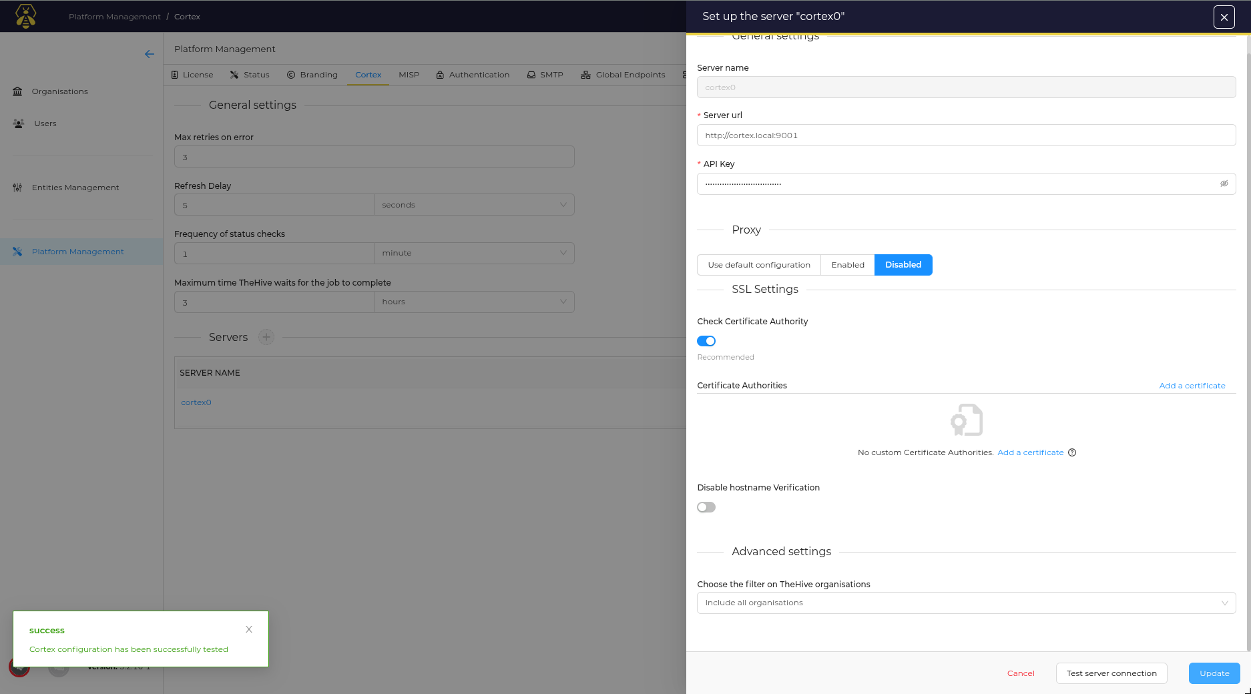Switch to the Status tab
This screenshot has height=694, width=1251.
tap(250, 75)
